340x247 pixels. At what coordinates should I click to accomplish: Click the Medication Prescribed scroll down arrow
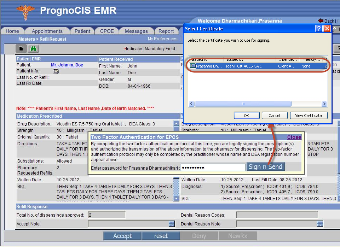[x=176, y=198]
